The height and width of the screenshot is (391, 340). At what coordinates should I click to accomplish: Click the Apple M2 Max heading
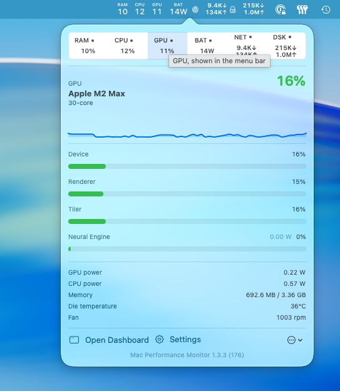coord(96,93)
